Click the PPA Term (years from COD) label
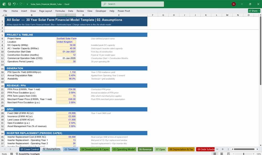This screenshot has width=262, height=155. point(22,96)
